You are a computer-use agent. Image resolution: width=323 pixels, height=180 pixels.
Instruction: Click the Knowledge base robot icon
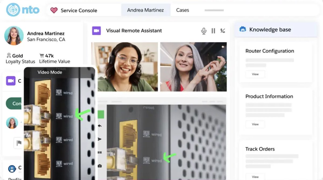click(243, 30)
